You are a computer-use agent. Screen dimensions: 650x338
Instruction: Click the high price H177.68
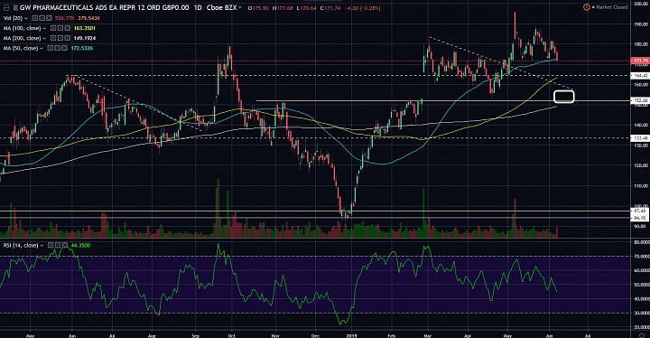(283, 8)
